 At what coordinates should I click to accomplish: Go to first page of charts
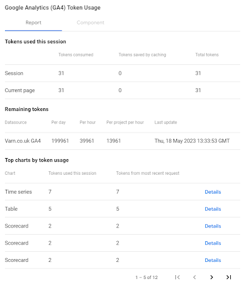[178, 277]
